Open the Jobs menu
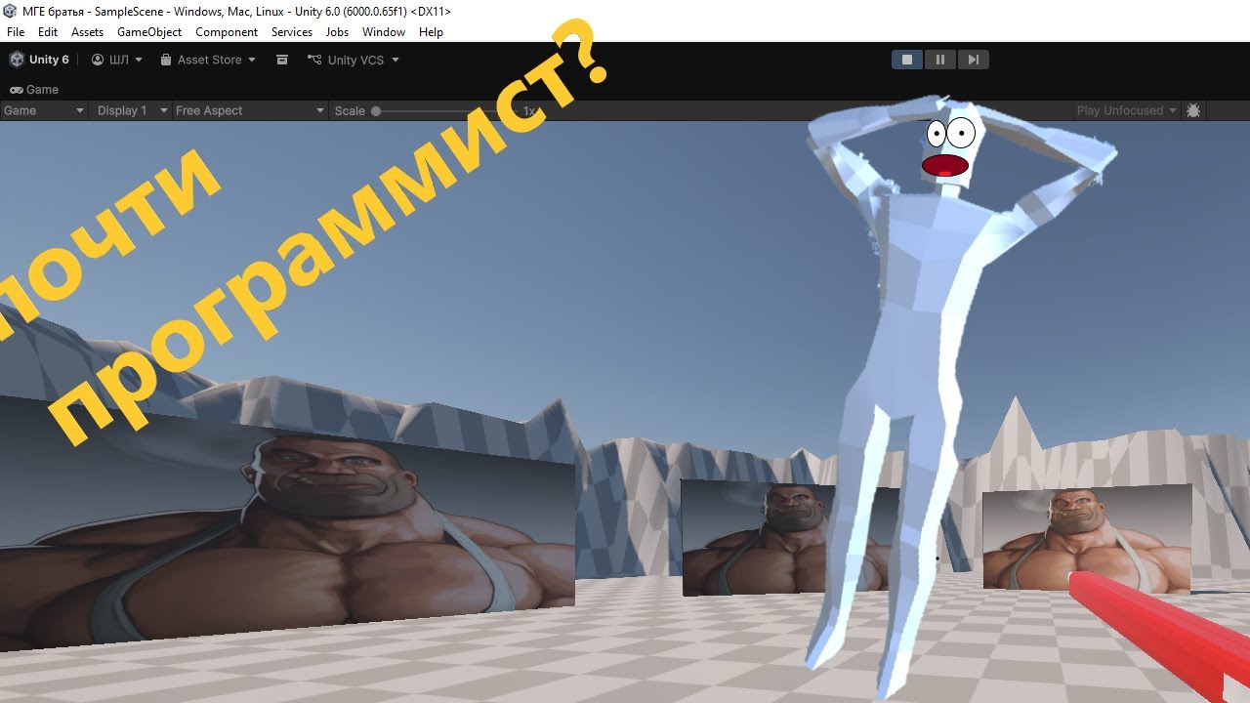The image size is (1250, 703). click(x=337, y=32)
